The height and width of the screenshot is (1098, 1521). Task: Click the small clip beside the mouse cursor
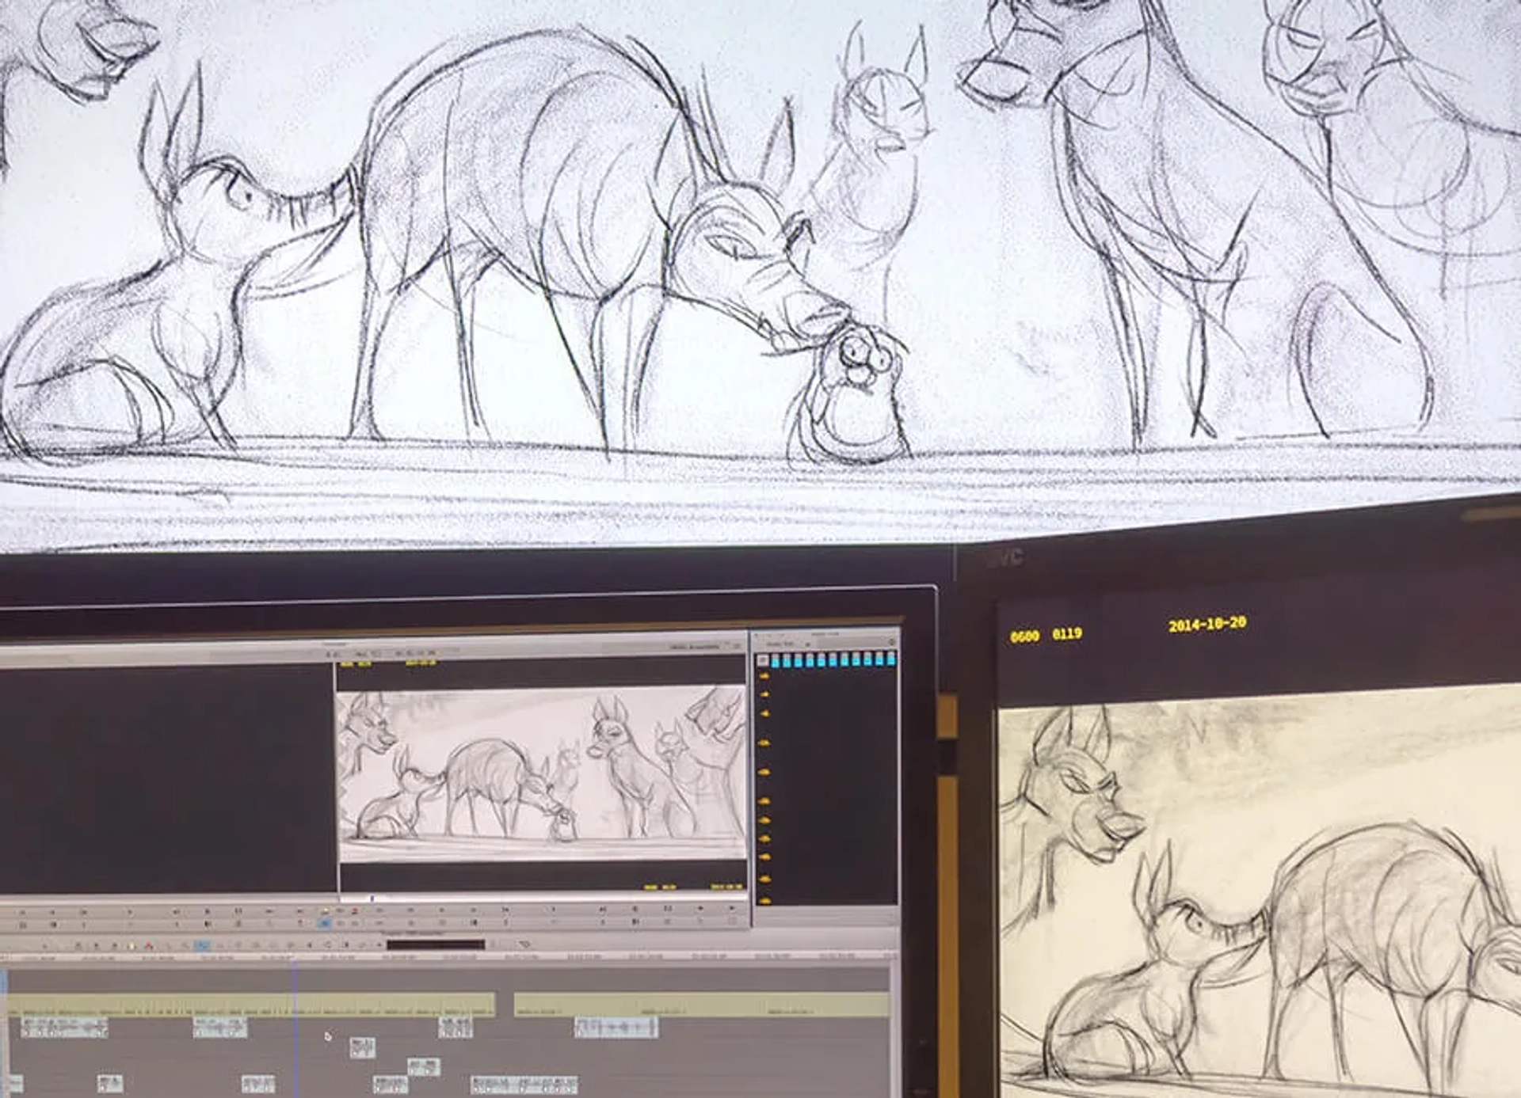(x=362, y=1048)
